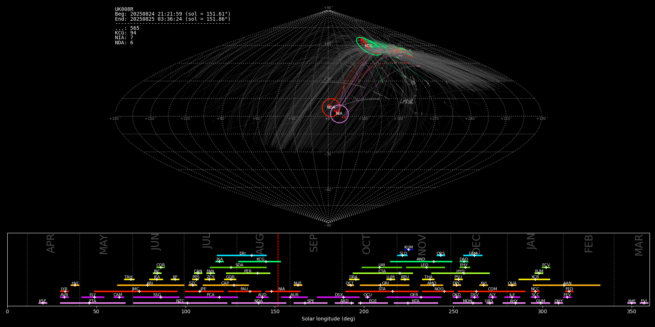This screenshot has height=327, width=655.
Task: Select the AUD shower bar
Action: 262,297
